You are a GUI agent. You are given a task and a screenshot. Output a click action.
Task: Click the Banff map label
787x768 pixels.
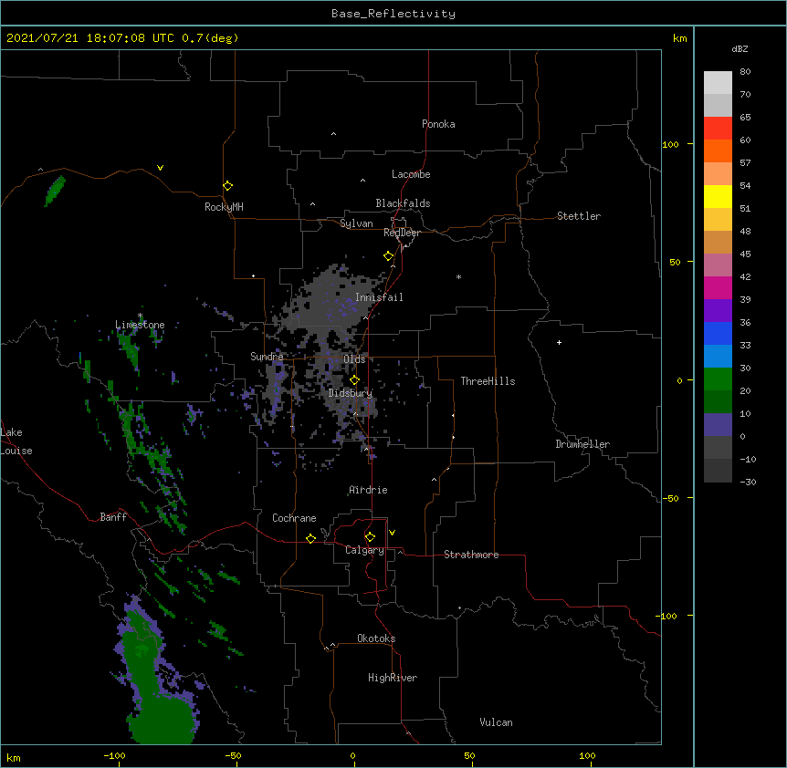113,517
